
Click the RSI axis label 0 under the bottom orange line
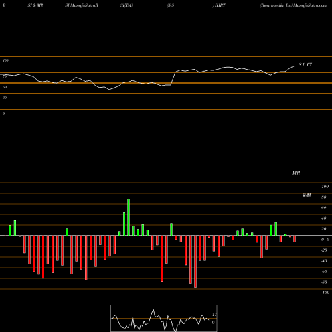[3, 114]
